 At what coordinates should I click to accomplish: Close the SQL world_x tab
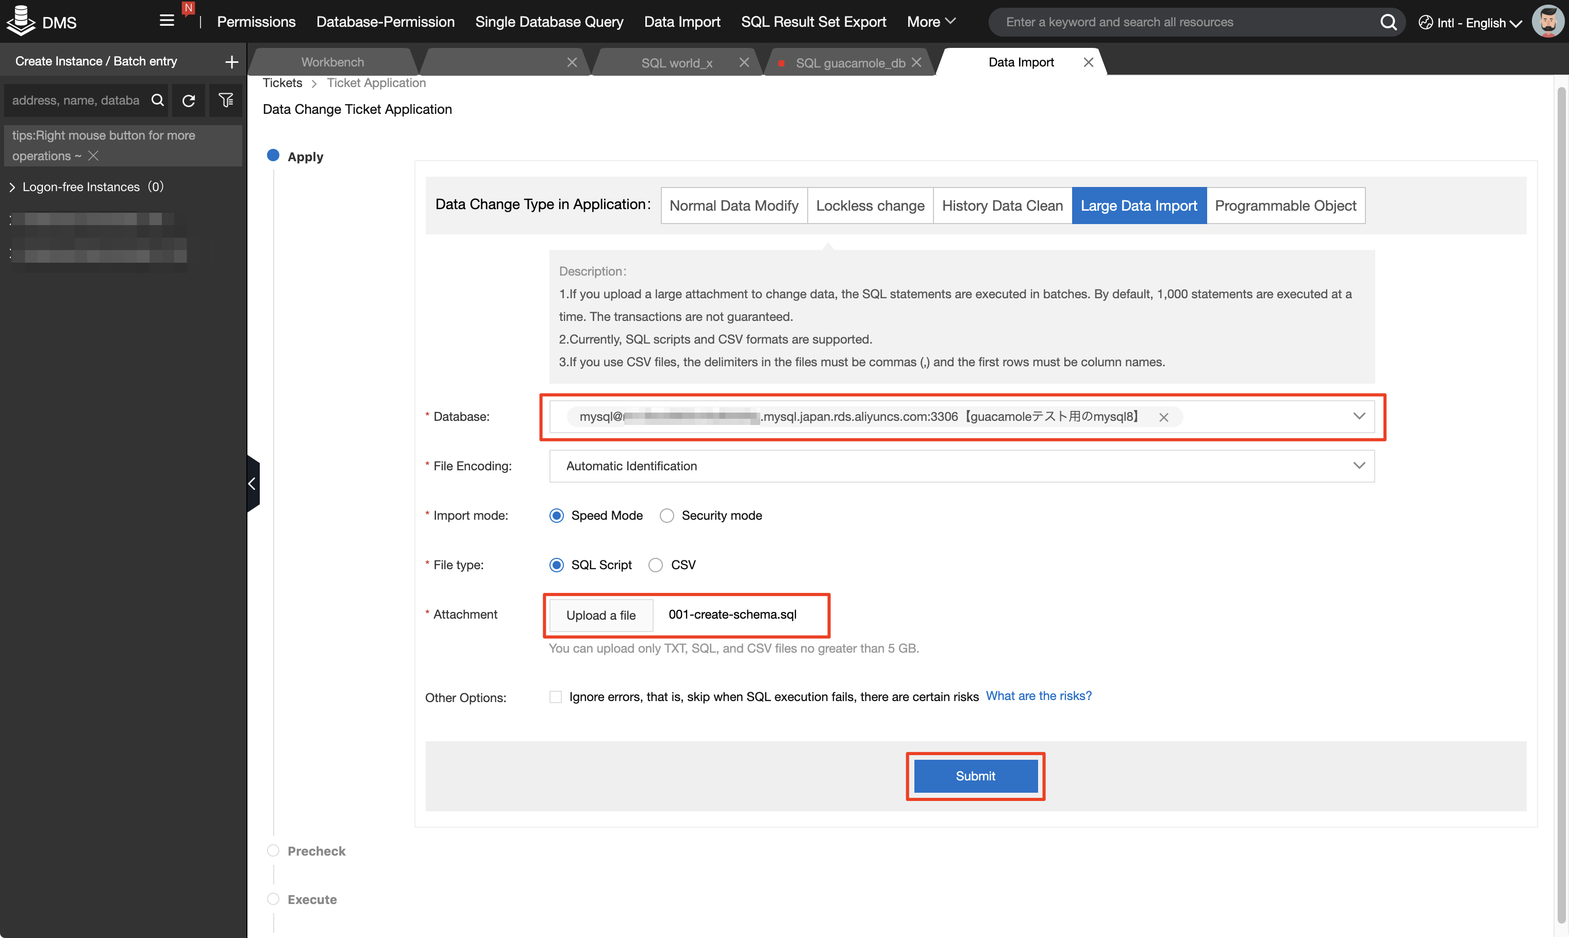pos(744,62)
